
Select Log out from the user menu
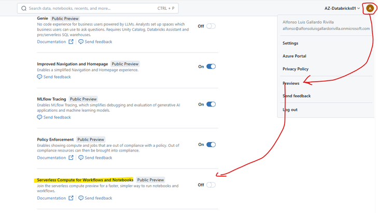pyautogui.click(x=290, y=110)
